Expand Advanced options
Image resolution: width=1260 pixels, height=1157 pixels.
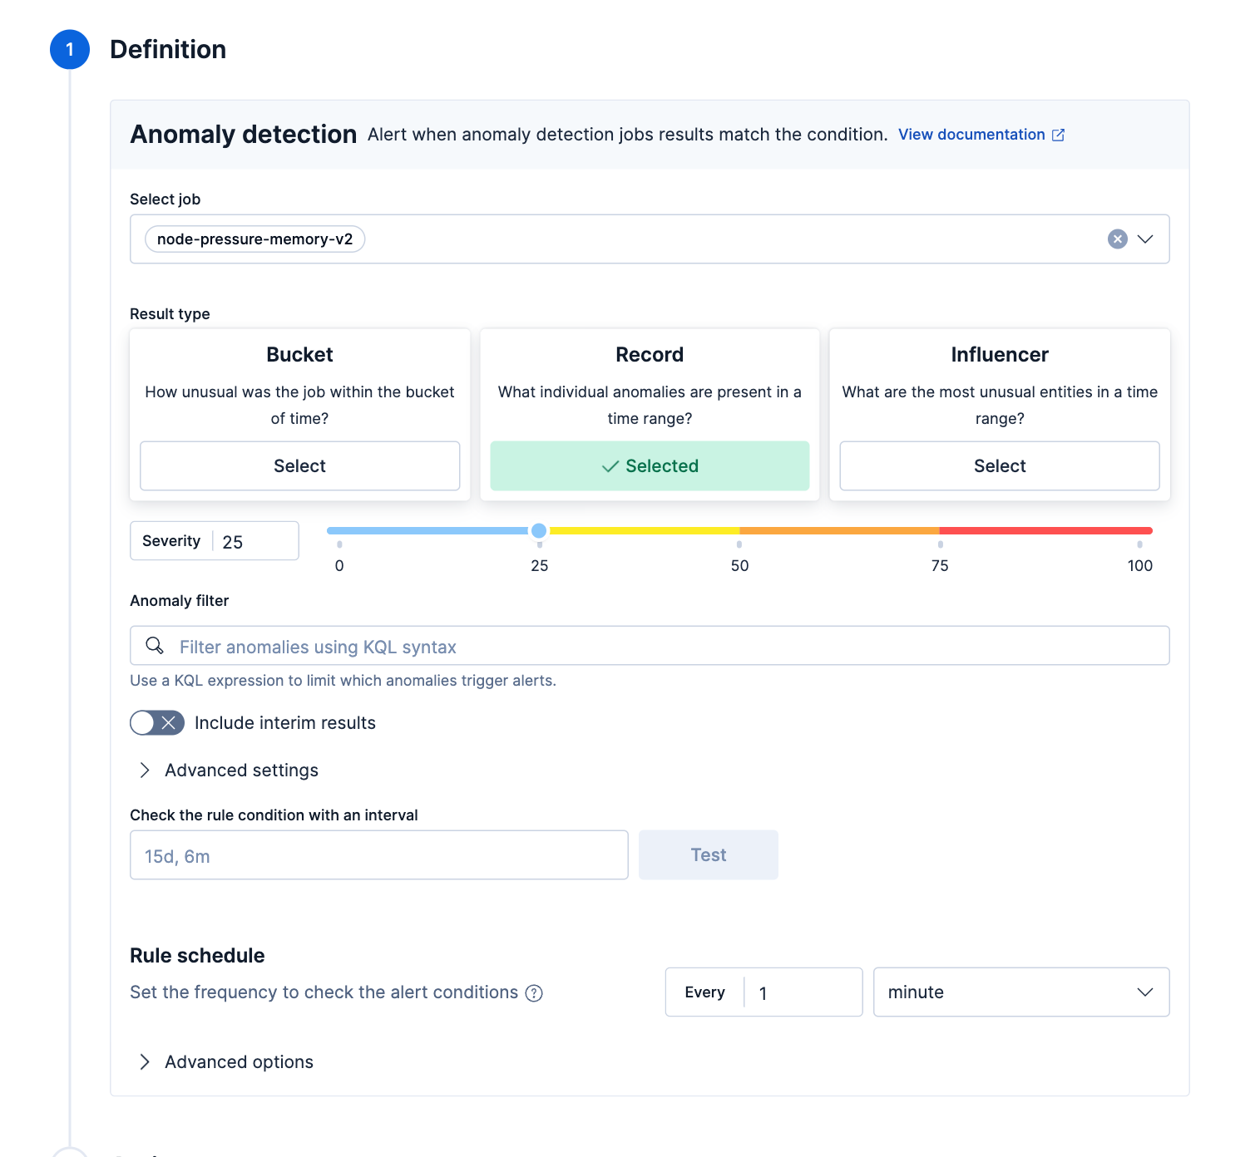[x=225, y=1062]
